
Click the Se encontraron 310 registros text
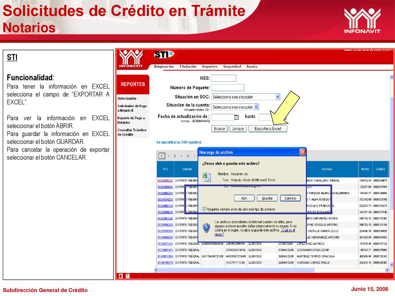pyautogui.click(x=179, y=142)
